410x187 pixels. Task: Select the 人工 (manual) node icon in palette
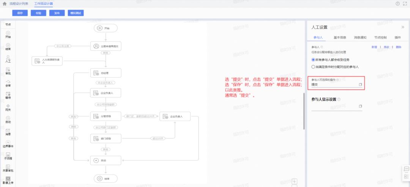tap(8, 57)
